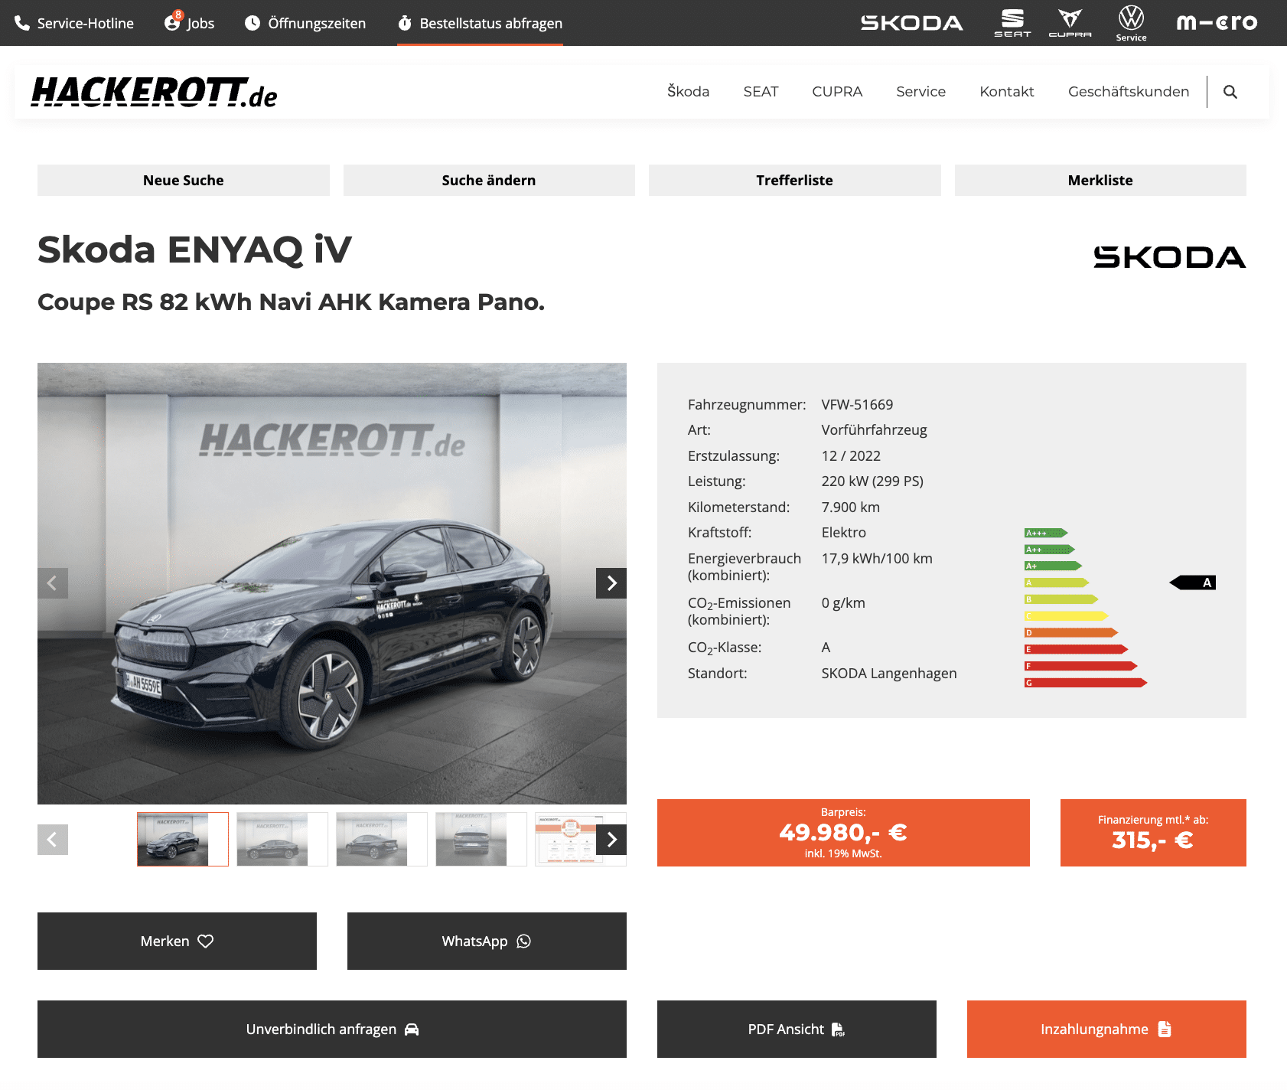The image size is (1287, 1090).
Task: Advance thumbnail strip with right arrow
Action: coord(611,840)
